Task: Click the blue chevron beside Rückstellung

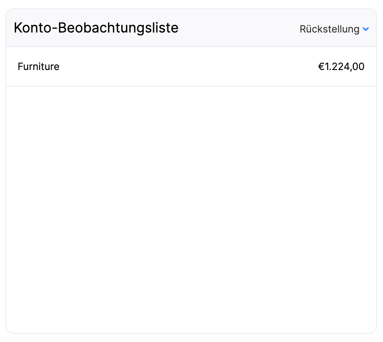Action: coord(365,29)
